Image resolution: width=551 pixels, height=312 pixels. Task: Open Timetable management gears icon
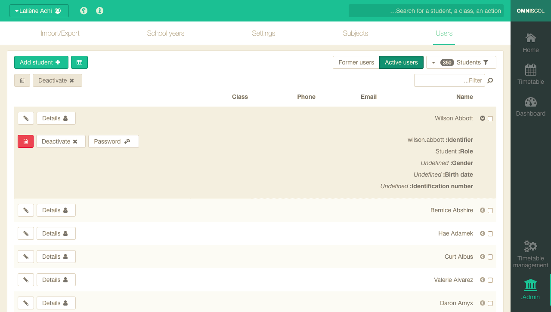point(530,247)
